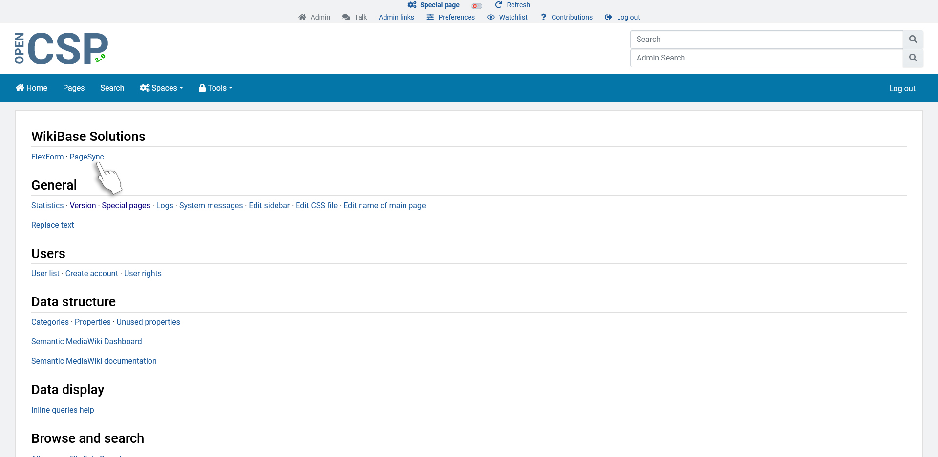938x457 pixels.
Task: Go to Pages in the navigation bar
Action: tap(74, 88)
